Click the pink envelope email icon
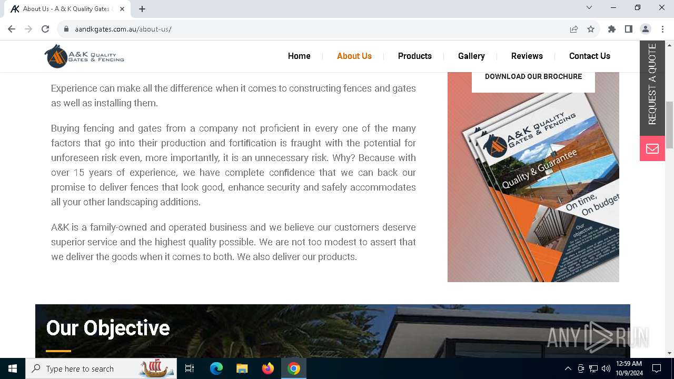This screenshot has height=379, width=674. coord(652,148)
